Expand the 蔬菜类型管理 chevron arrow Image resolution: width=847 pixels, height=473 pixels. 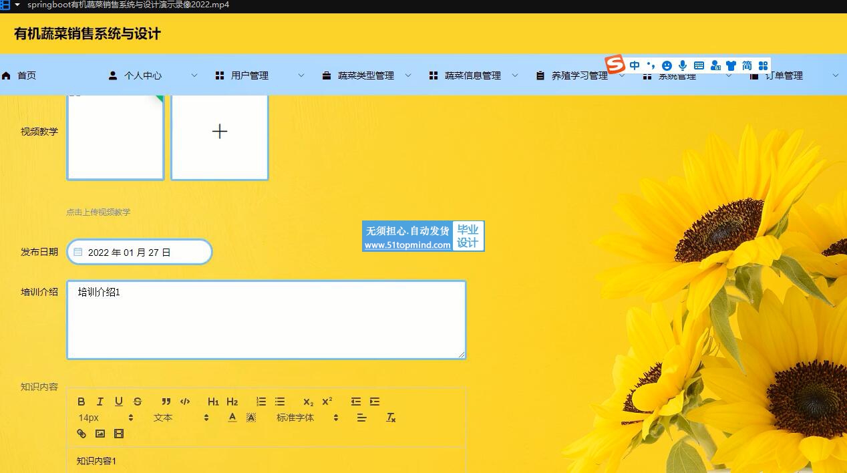[x=408, y=75]
